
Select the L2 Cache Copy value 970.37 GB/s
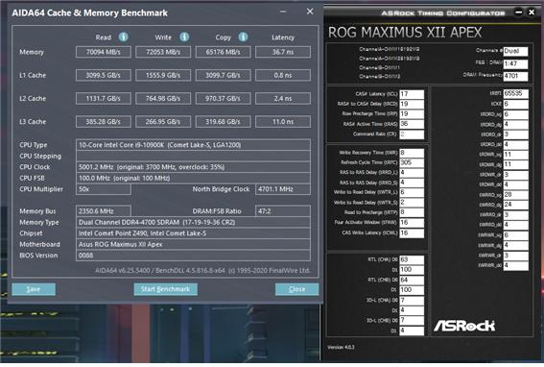tap(224, 98)
